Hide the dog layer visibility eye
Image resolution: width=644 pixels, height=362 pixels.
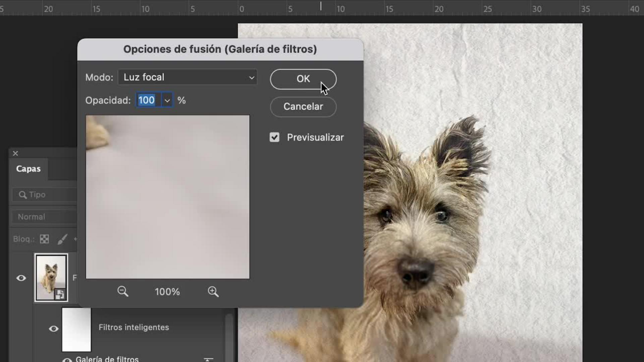click(x=21, y=278)
